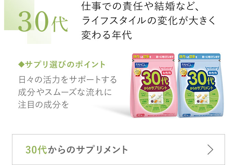Click the FANCL logo on blue package

pos(187,65)
